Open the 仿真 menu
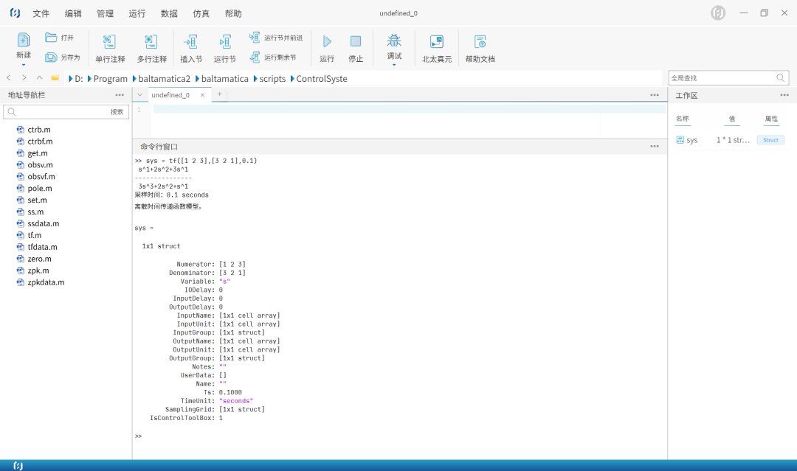Image resolution: width=797 pixels, height=471 pixels. tap(201, 13)
